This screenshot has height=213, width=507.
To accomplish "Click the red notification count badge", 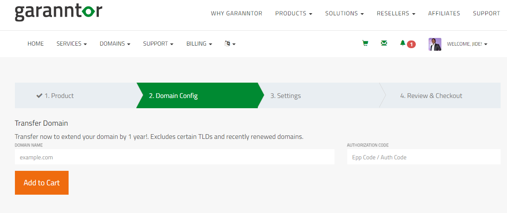I will 411,44.
